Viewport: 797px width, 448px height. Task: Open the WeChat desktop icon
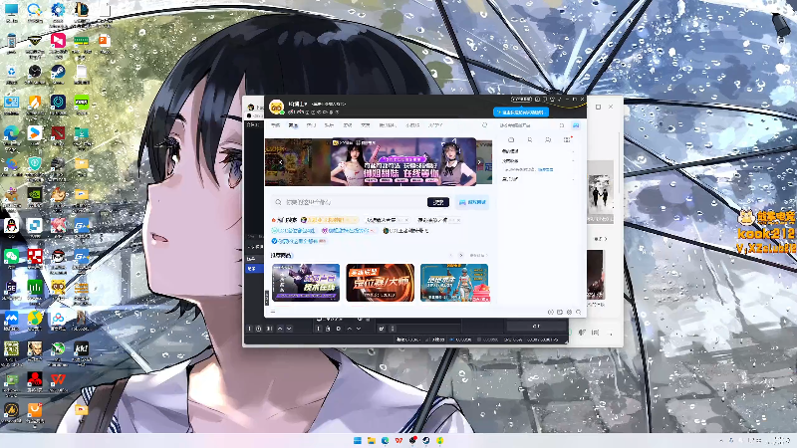[11, 256]
